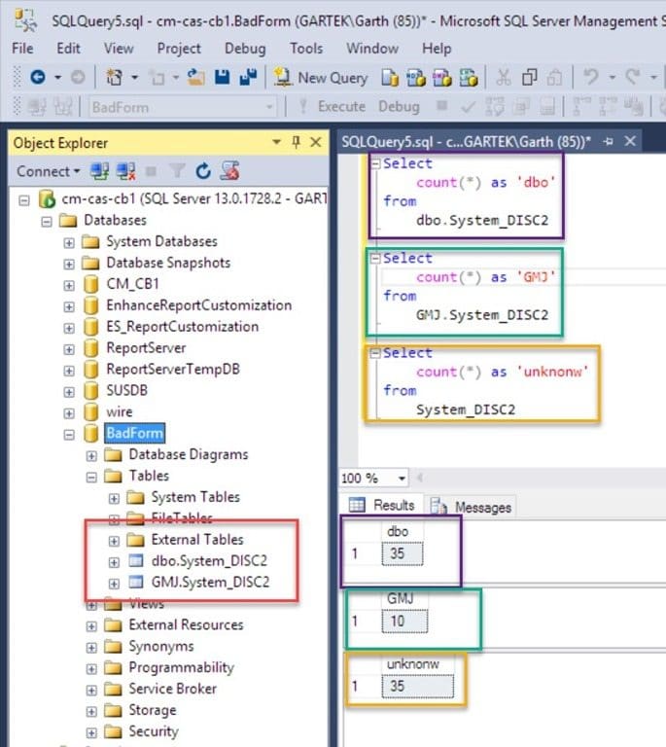This screenshot has height=747, width=666.
Task: Click the Refresh icon in Object Explorer
Action: (x=203, y=170)
